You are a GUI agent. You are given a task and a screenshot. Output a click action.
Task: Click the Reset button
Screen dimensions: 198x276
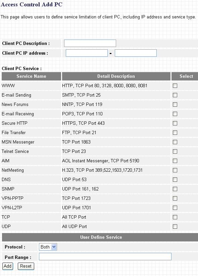pyautogui.click(x=26, y=266)
